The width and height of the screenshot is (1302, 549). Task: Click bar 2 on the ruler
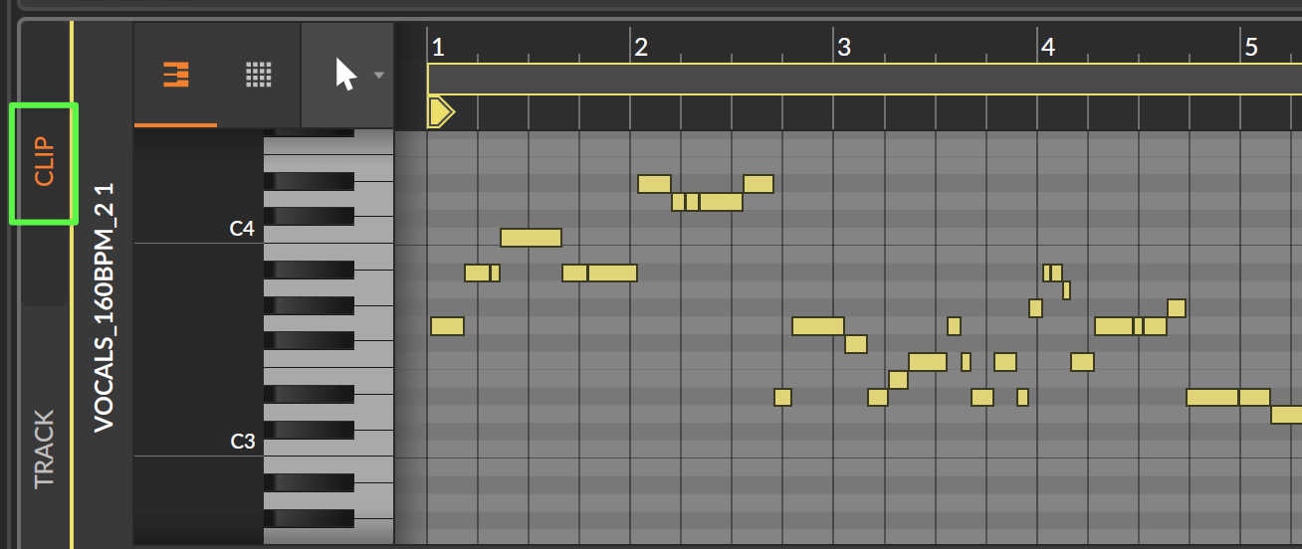tap(641, 47)
